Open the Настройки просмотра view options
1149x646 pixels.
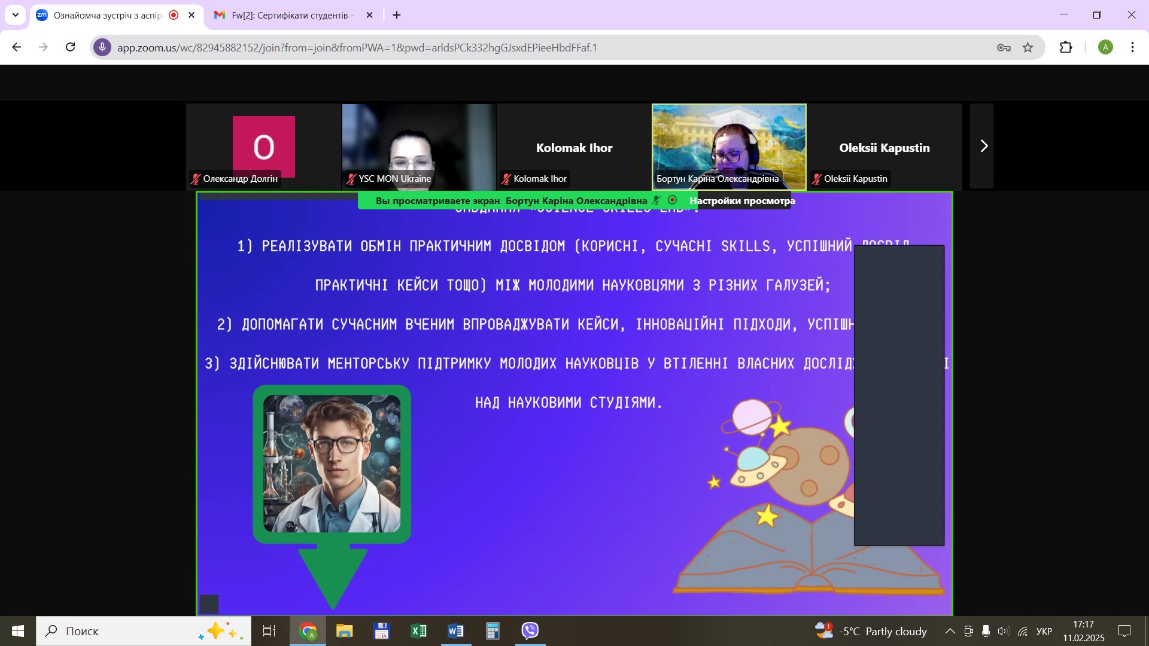[x=742, y=200]
